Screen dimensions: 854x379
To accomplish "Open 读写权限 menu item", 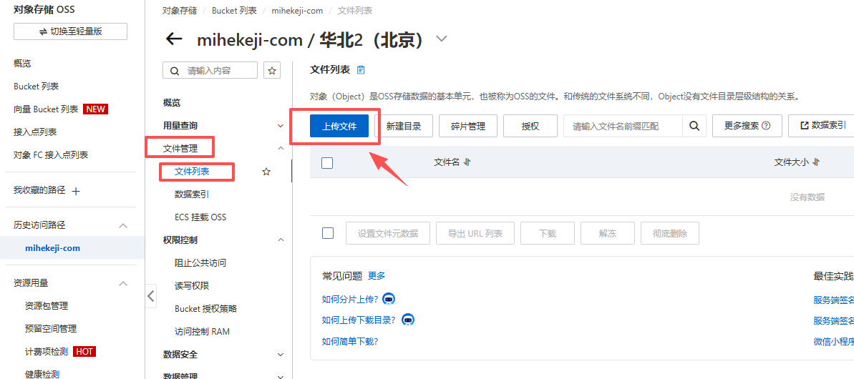I will coord(192,285).
